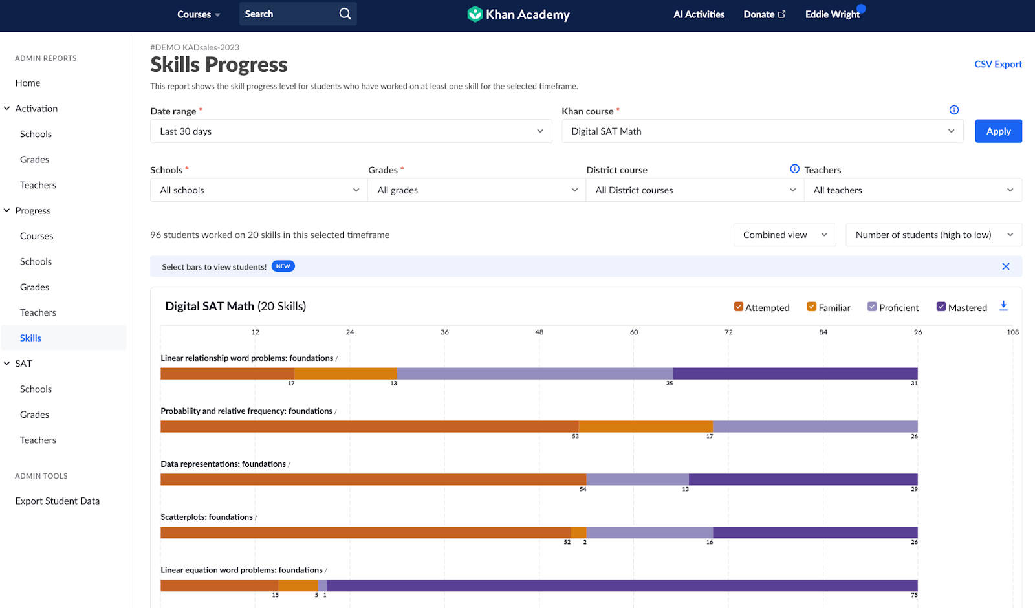The width and height of the screenshot is (1035, 608).
Task: Click the search magnifying glass icon
Action: (344, 14)
